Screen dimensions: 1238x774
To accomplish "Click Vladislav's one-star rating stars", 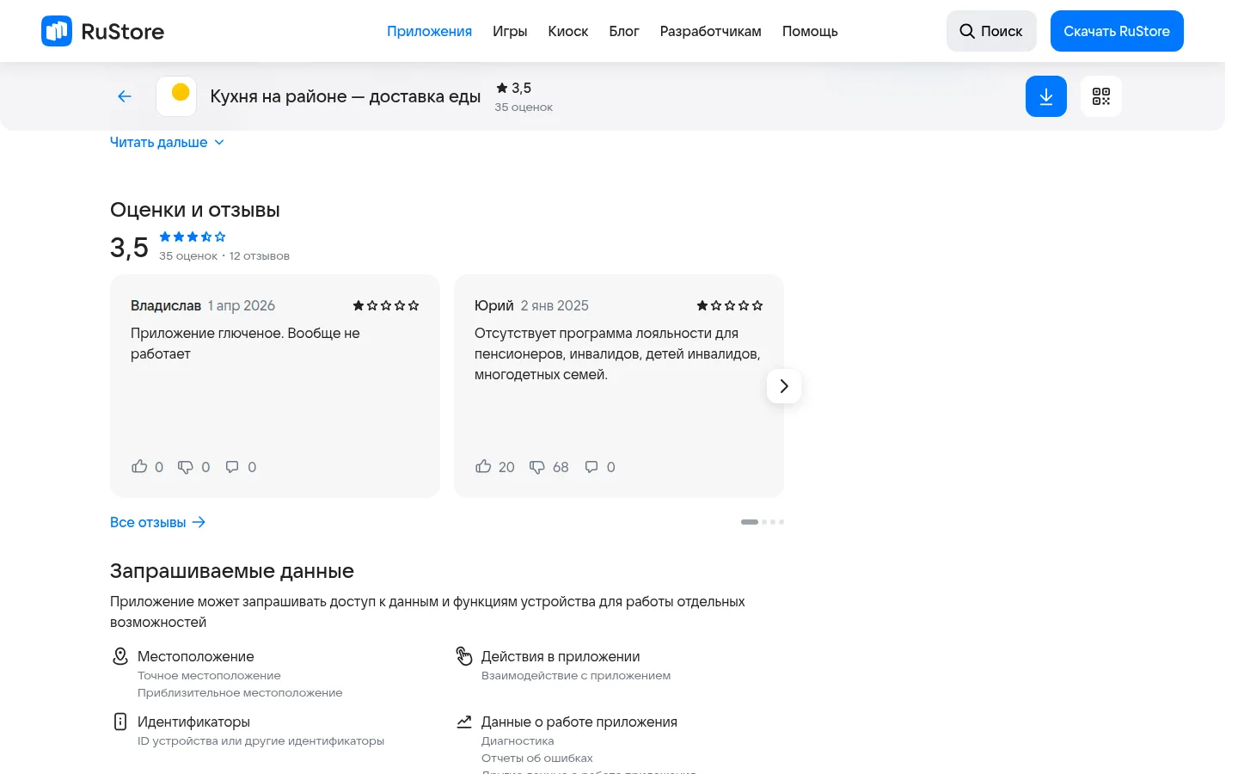I will pyautogui.click(x=386, y=305).
